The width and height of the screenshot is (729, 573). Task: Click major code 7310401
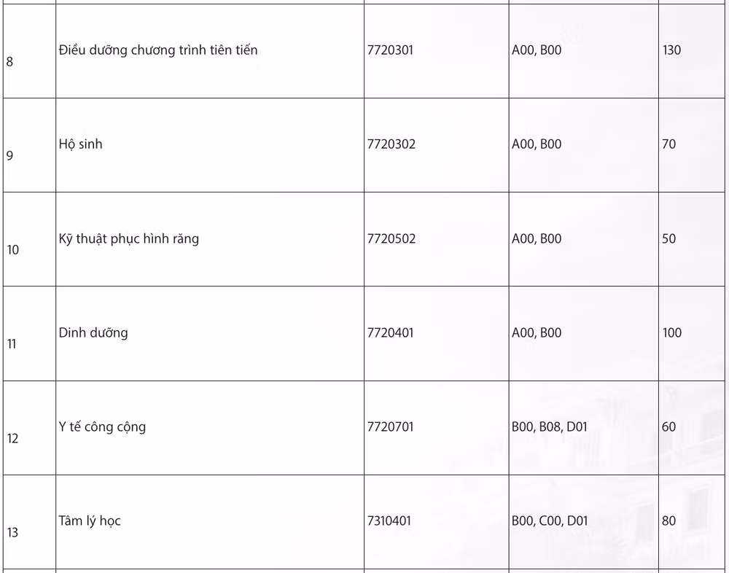[389, 521]
